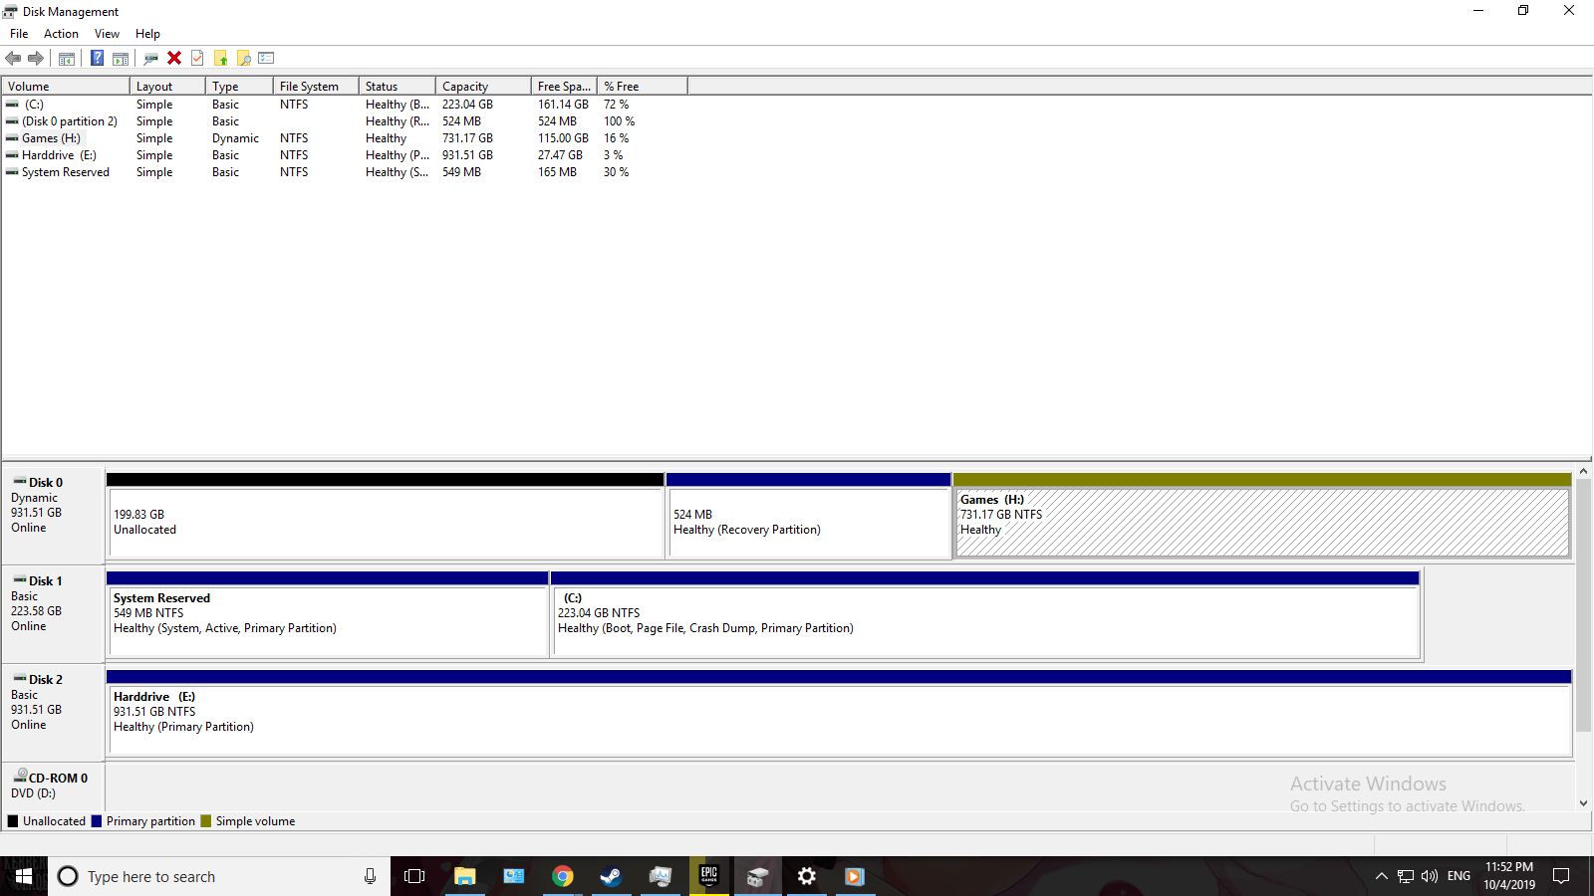Click the yellow page with green arrow icon
Viewport: 1594px width, 896px height.
click(x=221, y=59)
